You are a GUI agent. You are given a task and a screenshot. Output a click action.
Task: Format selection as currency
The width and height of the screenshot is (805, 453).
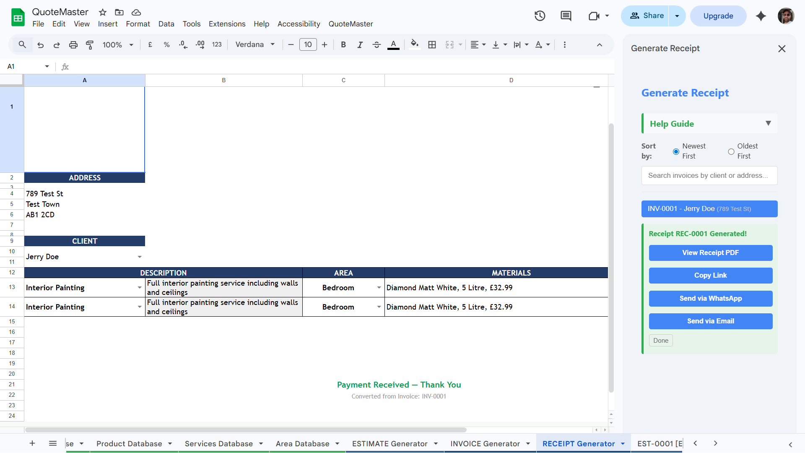click(150, 44)
